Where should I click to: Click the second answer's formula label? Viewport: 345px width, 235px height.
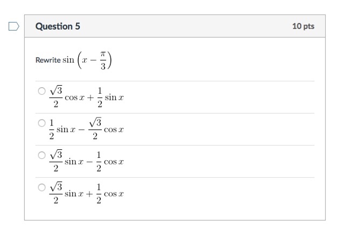click(x=86, y=129)
